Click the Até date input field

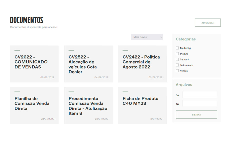click(x=200, y=103)
